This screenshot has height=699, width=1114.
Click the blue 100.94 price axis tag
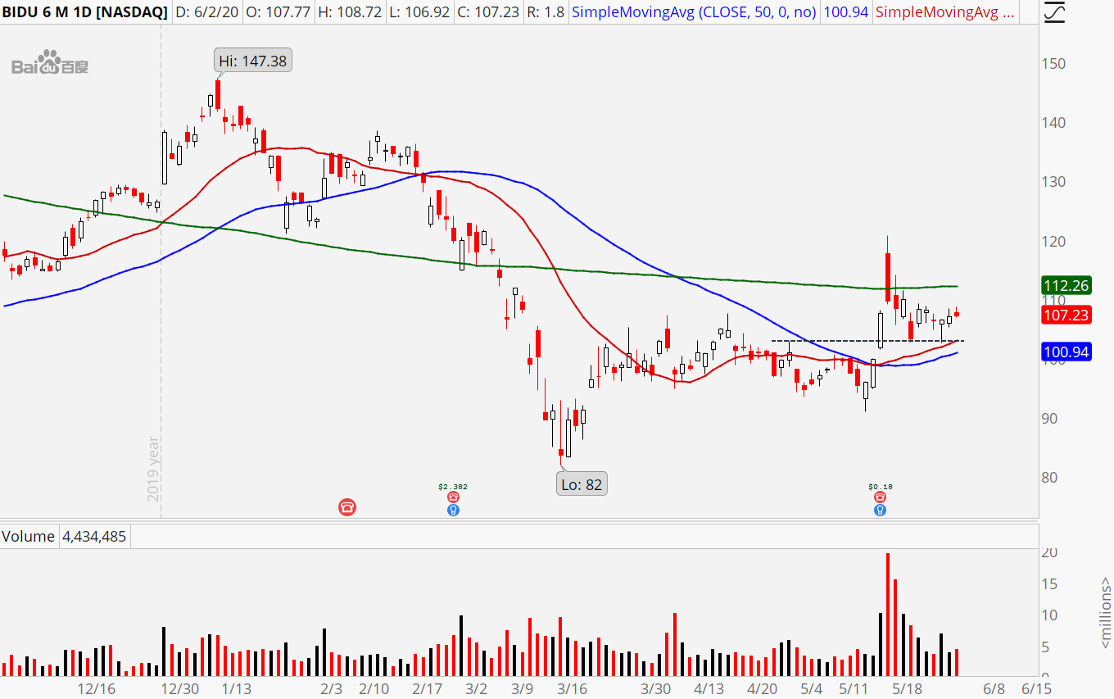pos(1065,353)
